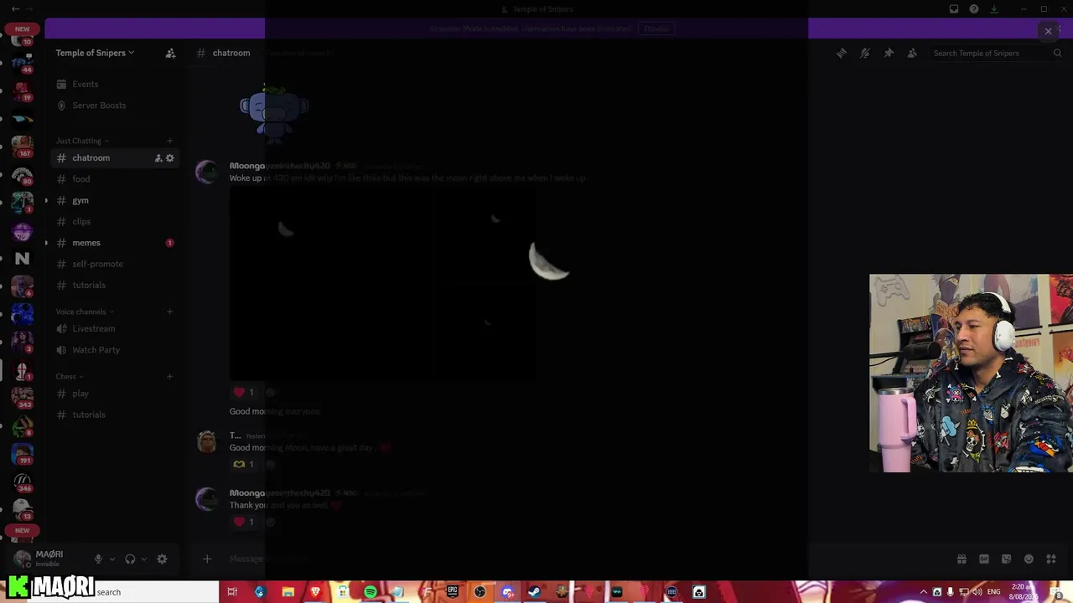Open the gift icon in message bar
1073x603 pixels.
click(x=962, y=559)
